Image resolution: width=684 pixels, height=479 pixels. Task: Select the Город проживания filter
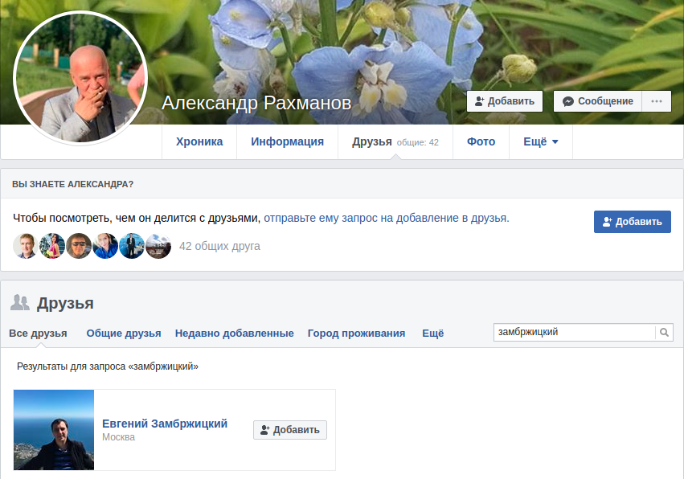[356, 334]
